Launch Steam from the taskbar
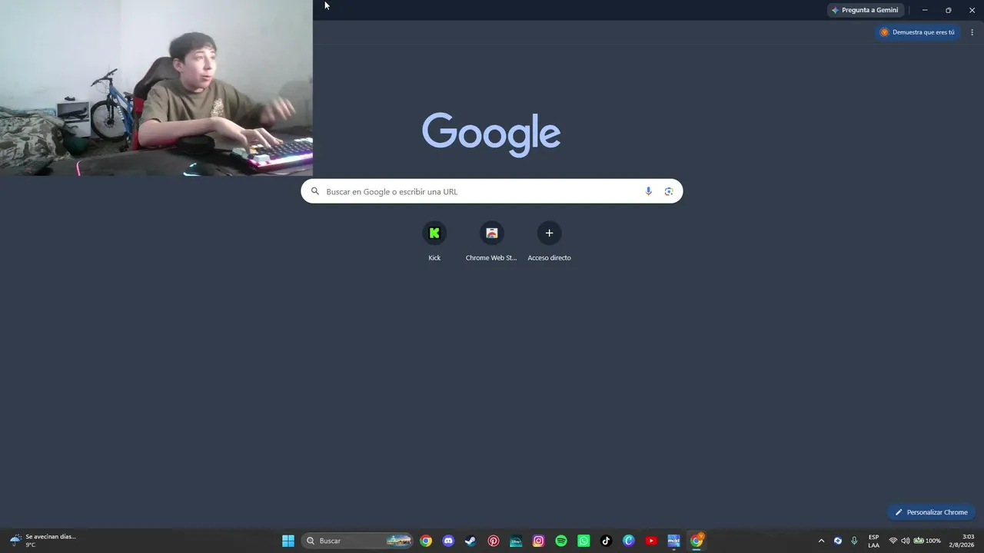 (x=470, y=541)
